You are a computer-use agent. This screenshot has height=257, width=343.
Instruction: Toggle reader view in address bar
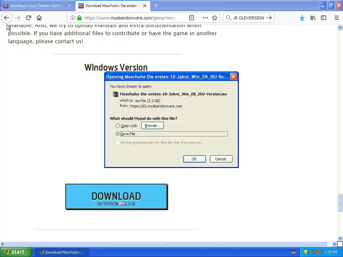point(192,18)
